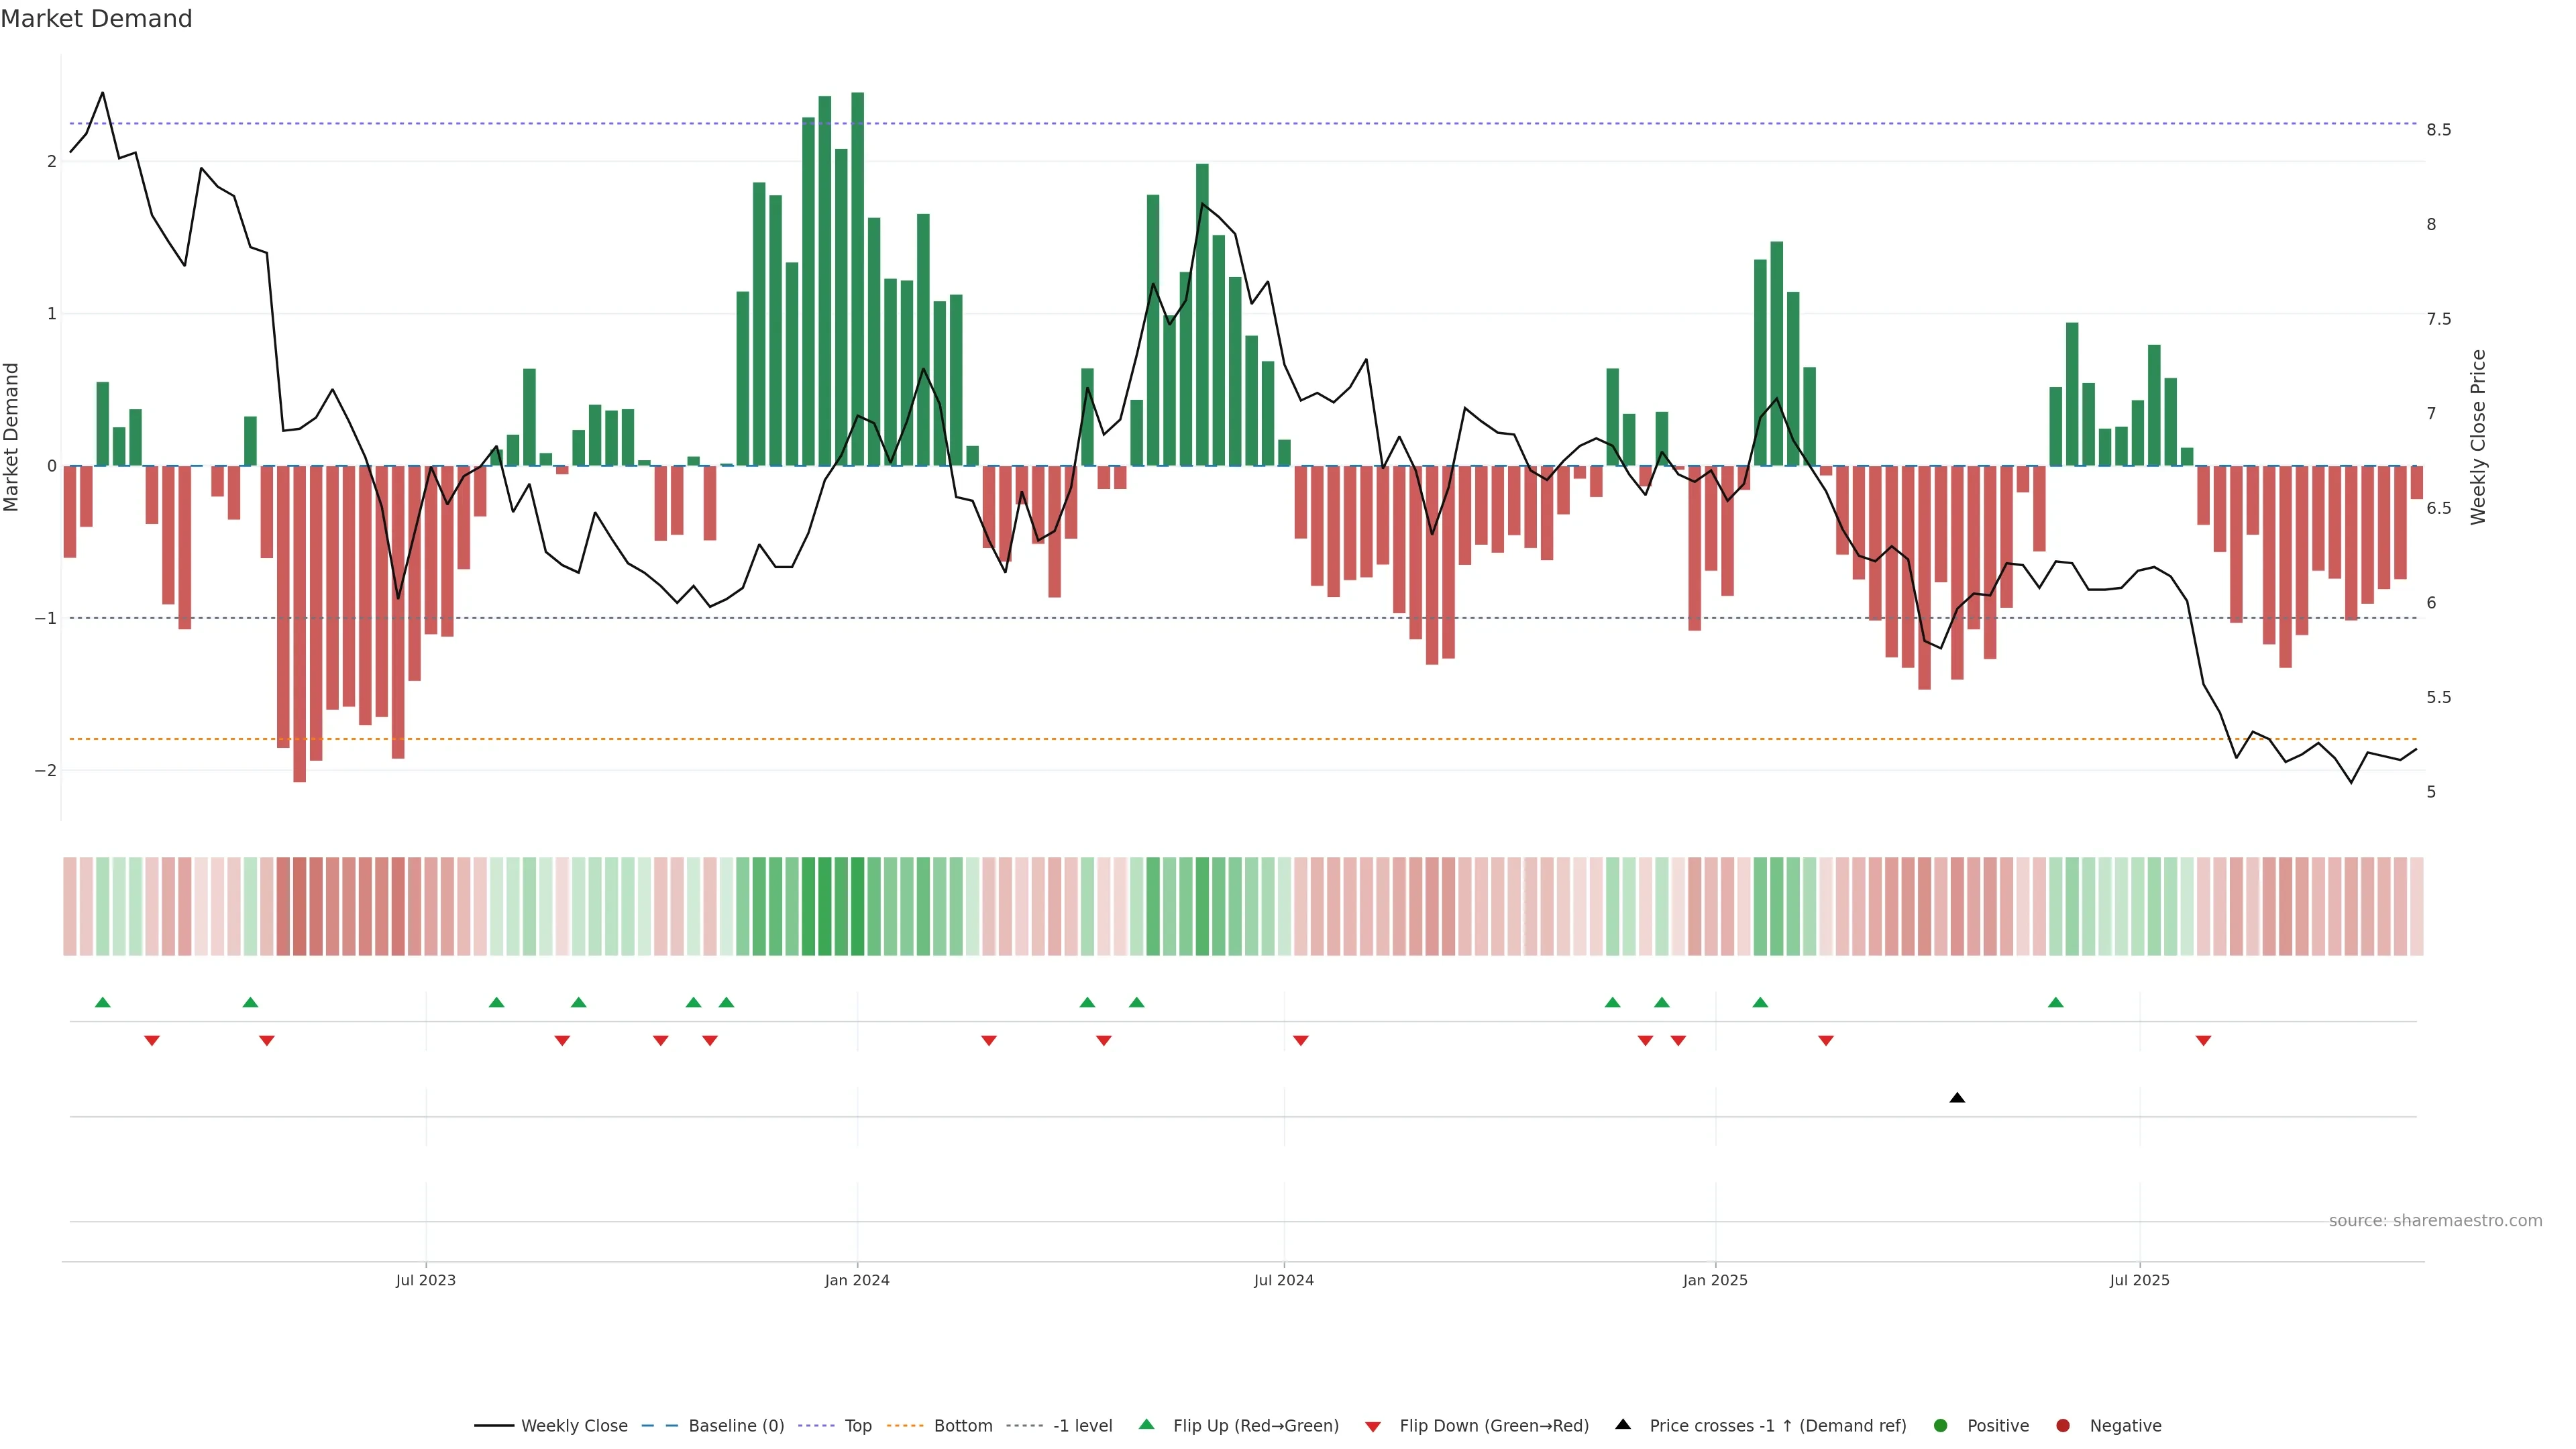Click the tallest green demand bar
Viewport: 2576px width, 1449px height.
pos(857,280)
